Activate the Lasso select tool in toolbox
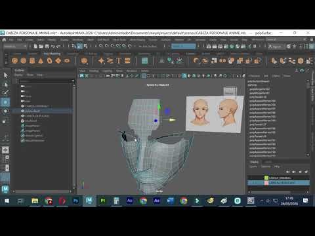 coord(5,85)
